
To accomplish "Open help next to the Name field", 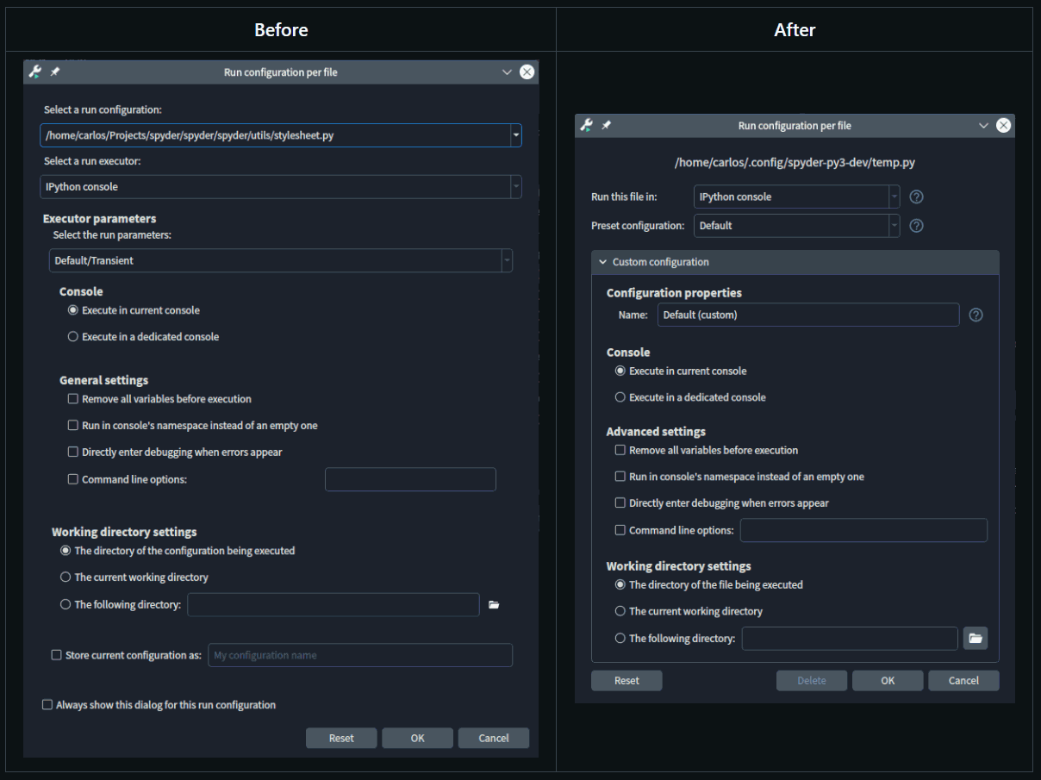I will pyautogui.click(x=976, y=315).
